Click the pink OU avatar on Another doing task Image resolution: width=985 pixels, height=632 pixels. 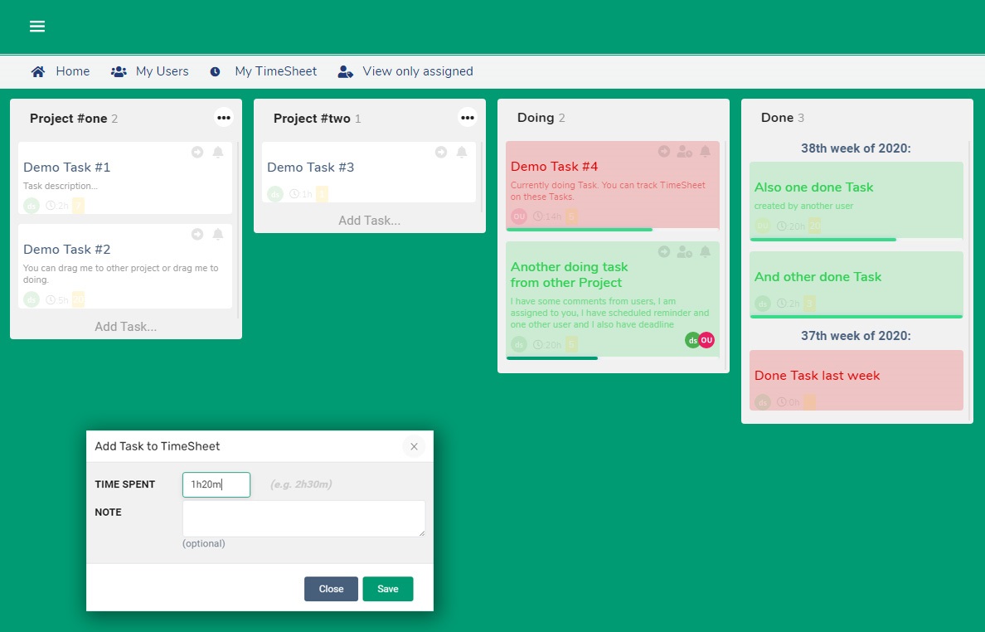pyautogui.click(x=706, y=340)
